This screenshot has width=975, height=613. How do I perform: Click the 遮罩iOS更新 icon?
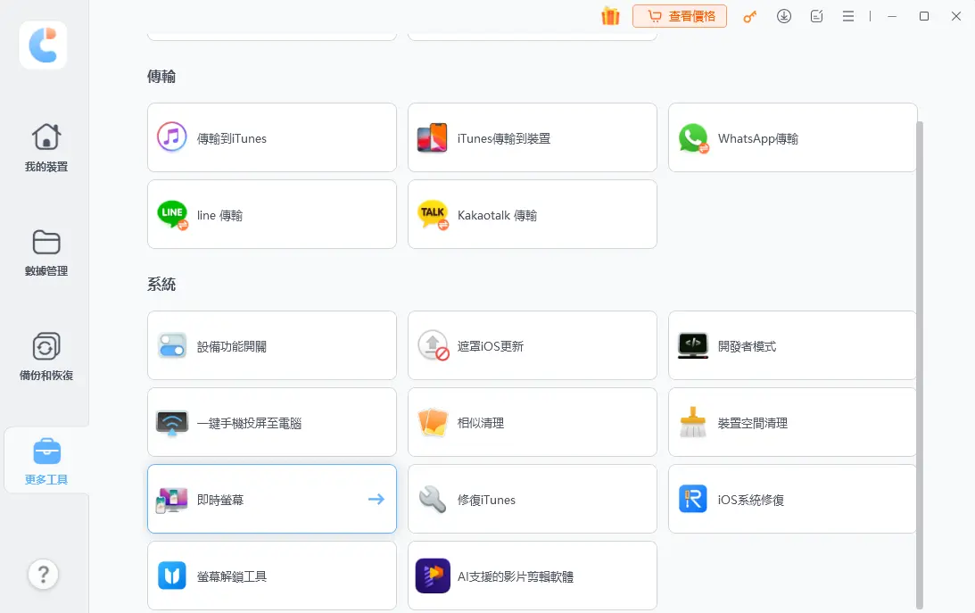pyautogui.click(x=434, y=345)
